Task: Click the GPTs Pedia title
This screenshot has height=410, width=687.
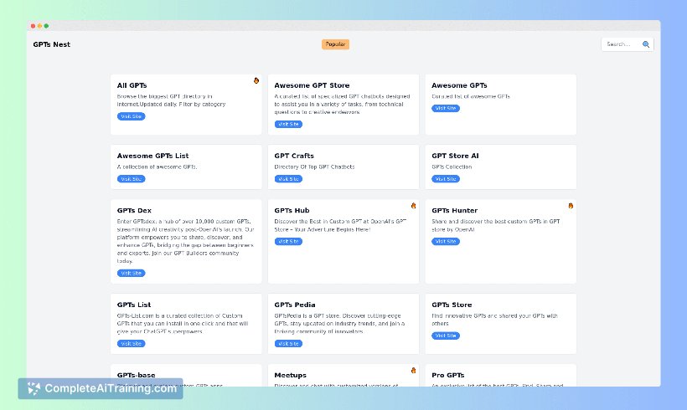Action: pyautogui.click(x=295, y=305)
